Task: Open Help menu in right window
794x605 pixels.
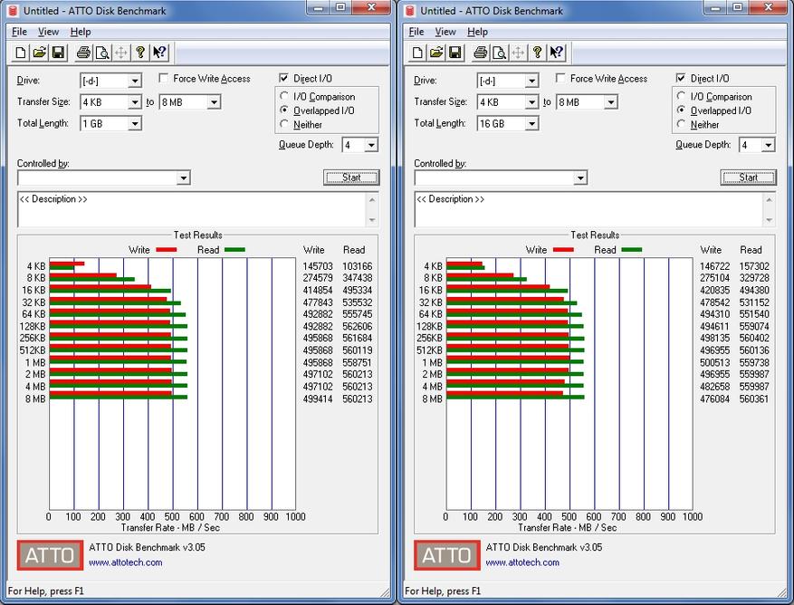Action: tap(477, 32)
